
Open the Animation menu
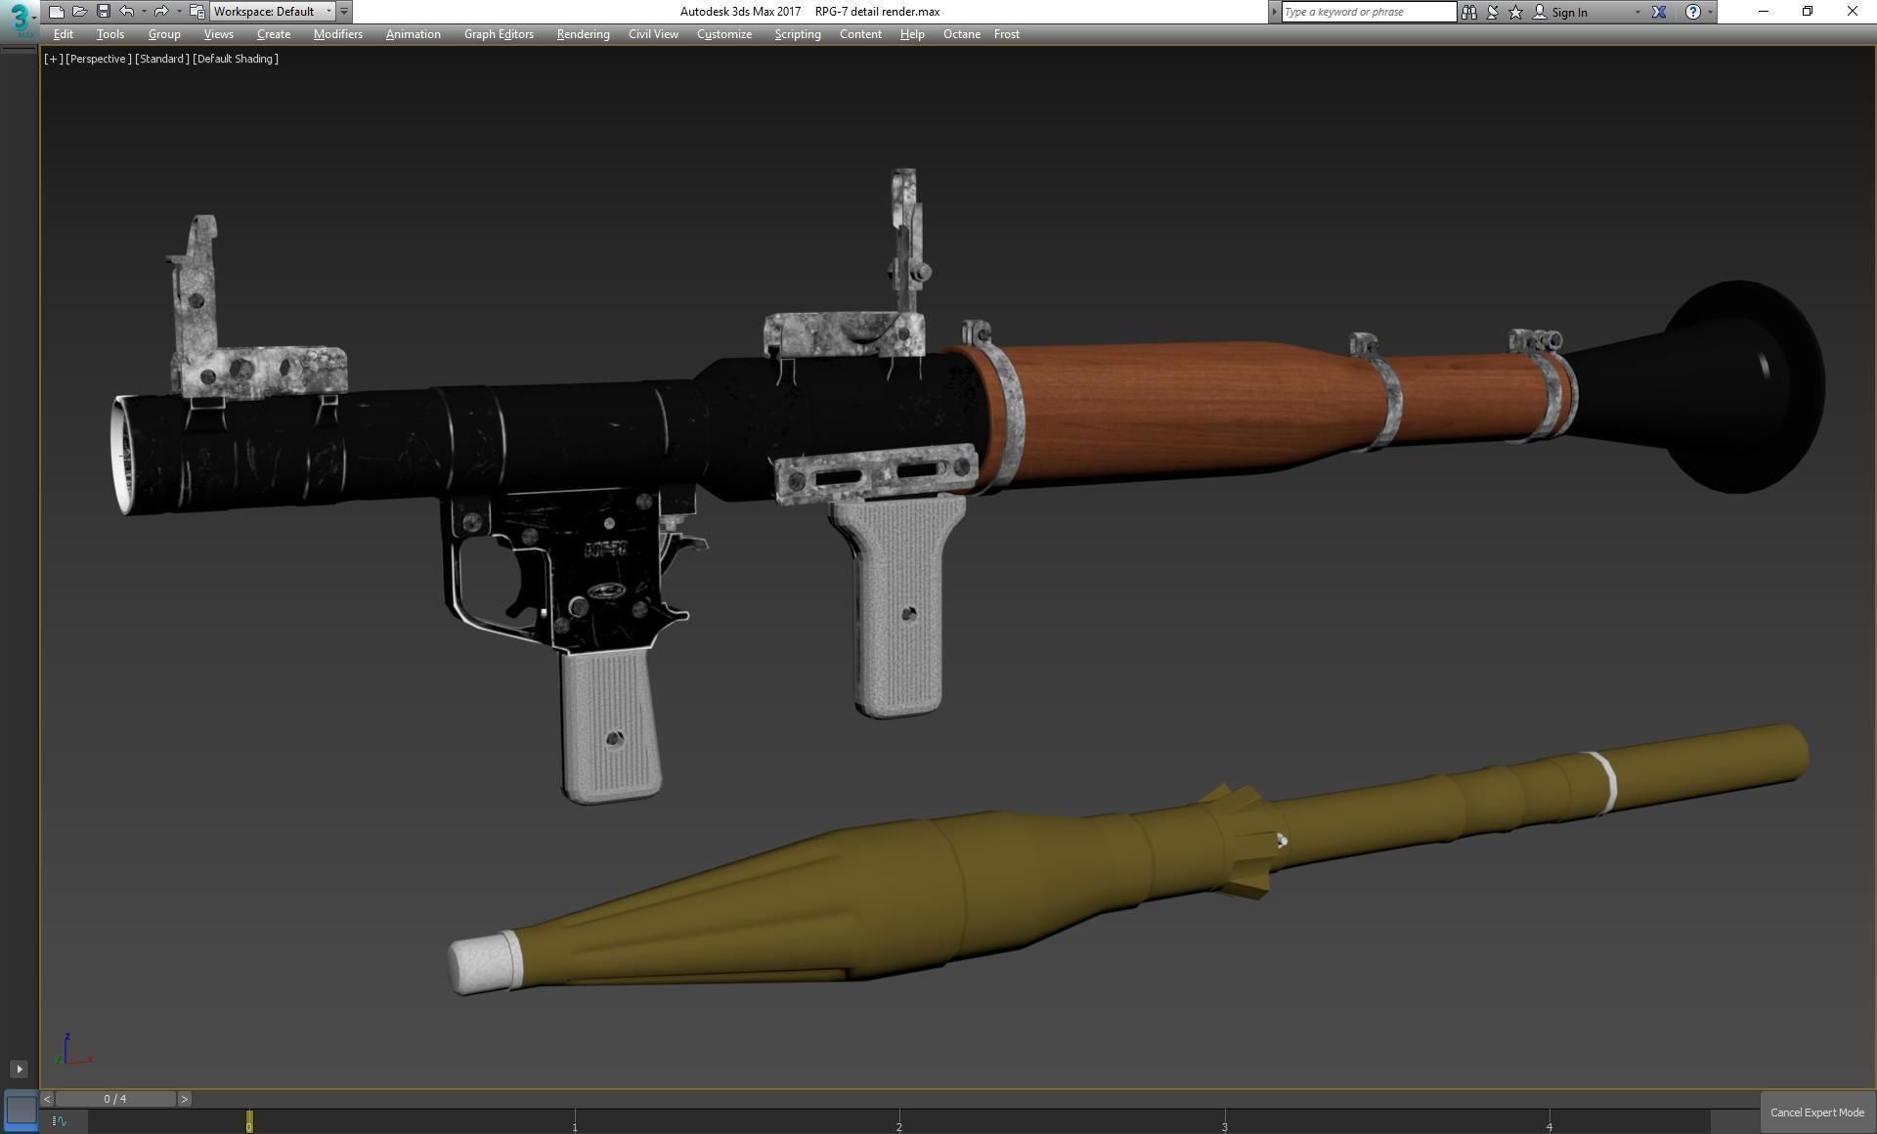point(413,34)
